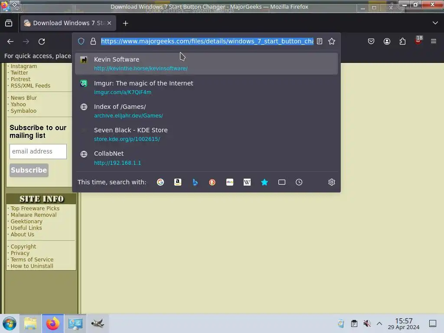Open CollabNet 192.168.1.1 suggestion
Image resolution: width=444 pixels, height=333 pixels.
coord(206,158)
